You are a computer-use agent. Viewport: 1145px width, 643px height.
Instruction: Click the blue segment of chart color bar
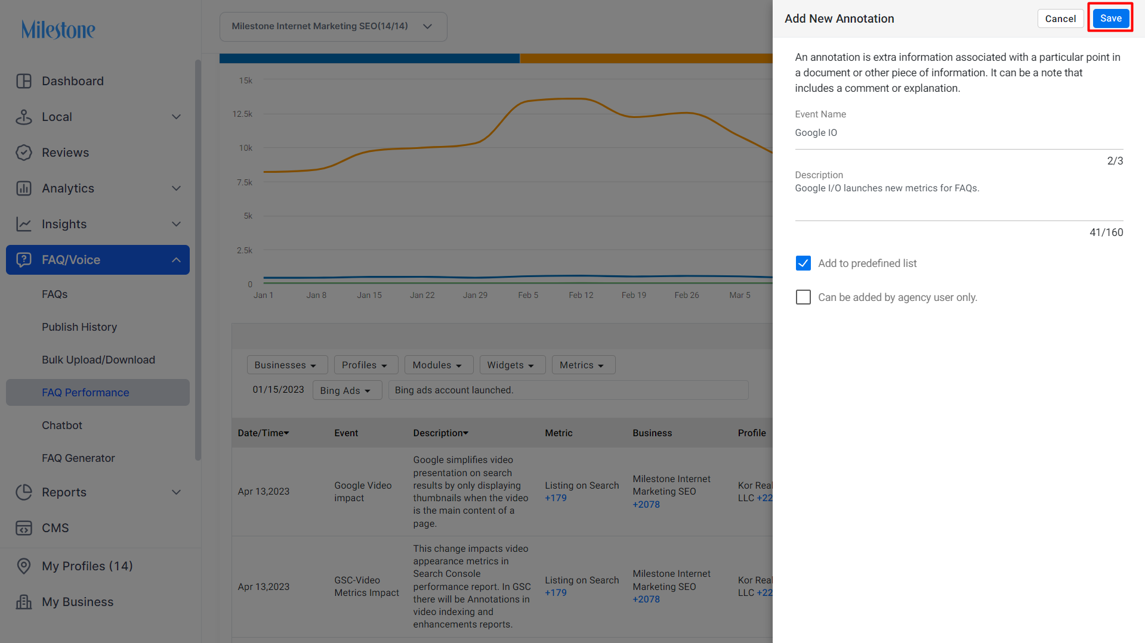[369, 58]
